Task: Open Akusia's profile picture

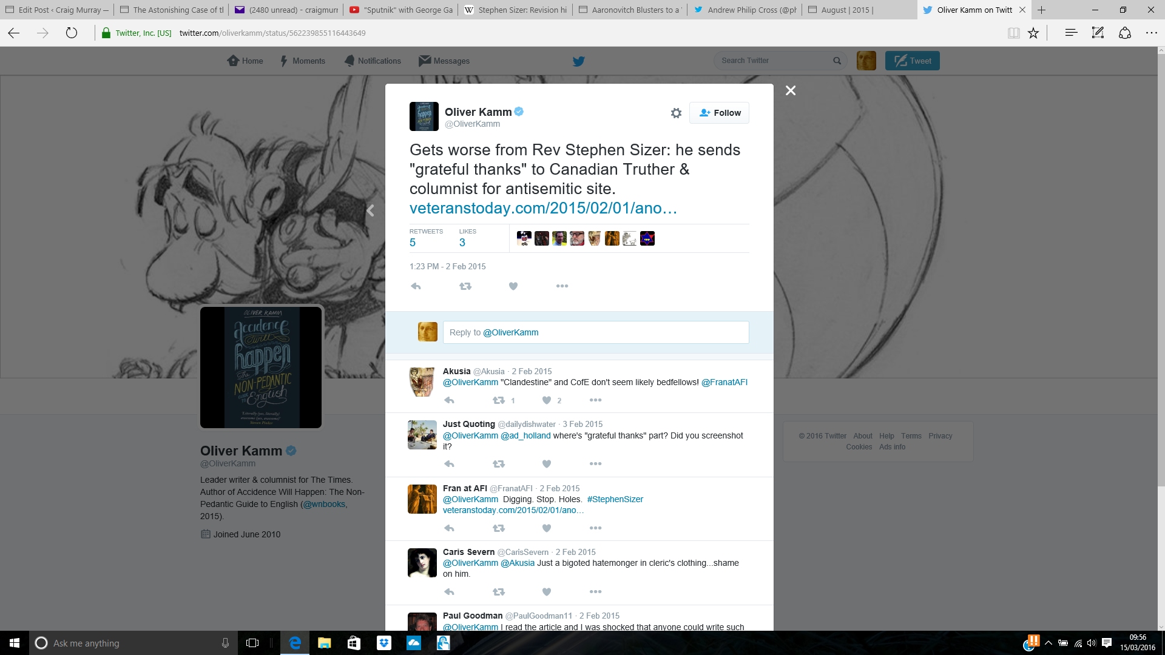Action: [422, 381]
